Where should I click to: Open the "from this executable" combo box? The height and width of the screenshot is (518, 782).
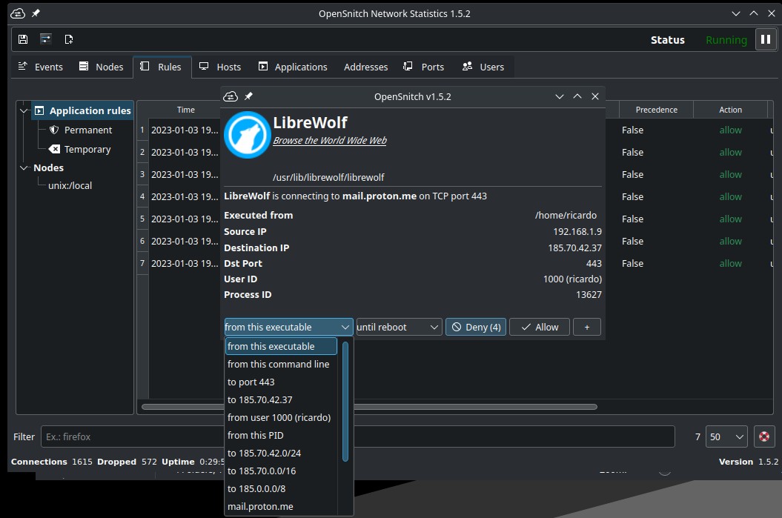[x=289, y=327]
